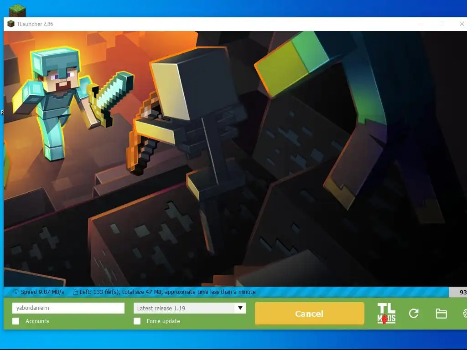Click the TLauncher title bar cube icon
Image resolution: width=467 pixels, height=350 pixels.
point(11,24)
